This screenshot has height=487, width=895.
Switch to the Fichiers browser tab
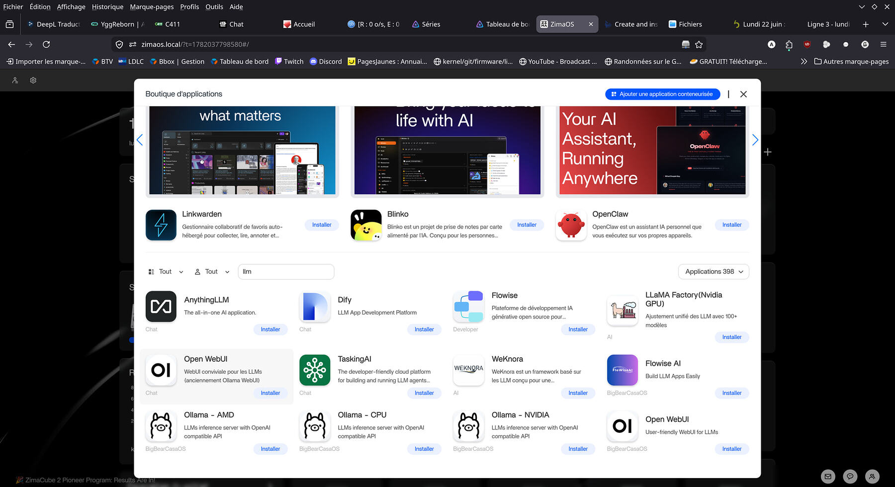pos(685,24)
